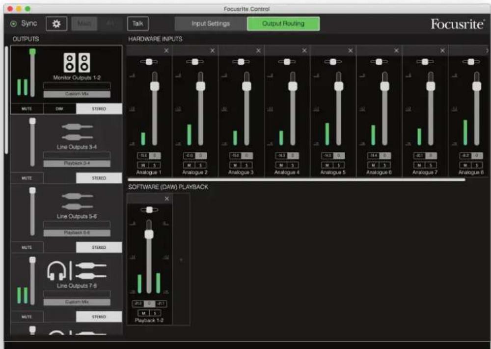Viewport: 491px width, 349px height.
Task: Open the Playback 5-6 source dropdown
Action: [x=77, y=233]
